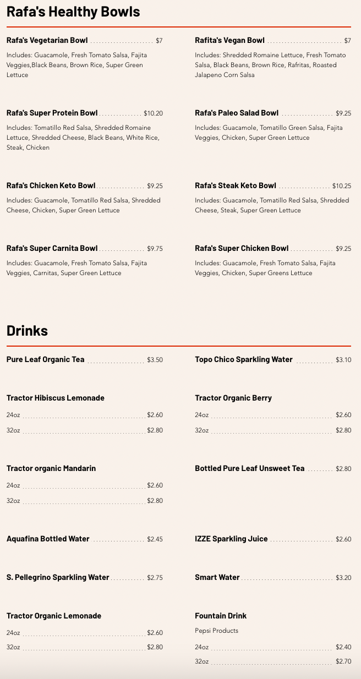Click Rafa's Healthy Bowls heading

(x=73, y=11)
